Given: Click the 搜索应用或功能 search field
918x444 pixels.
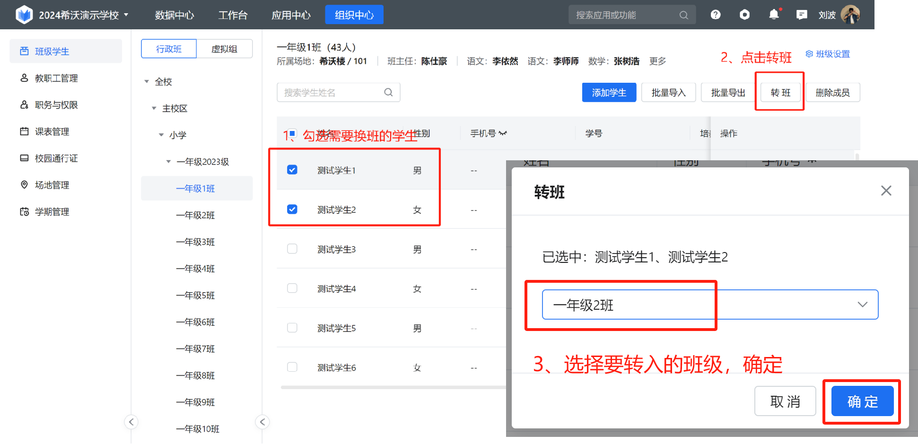Looking at the screenshot, I should coord(632,15).
